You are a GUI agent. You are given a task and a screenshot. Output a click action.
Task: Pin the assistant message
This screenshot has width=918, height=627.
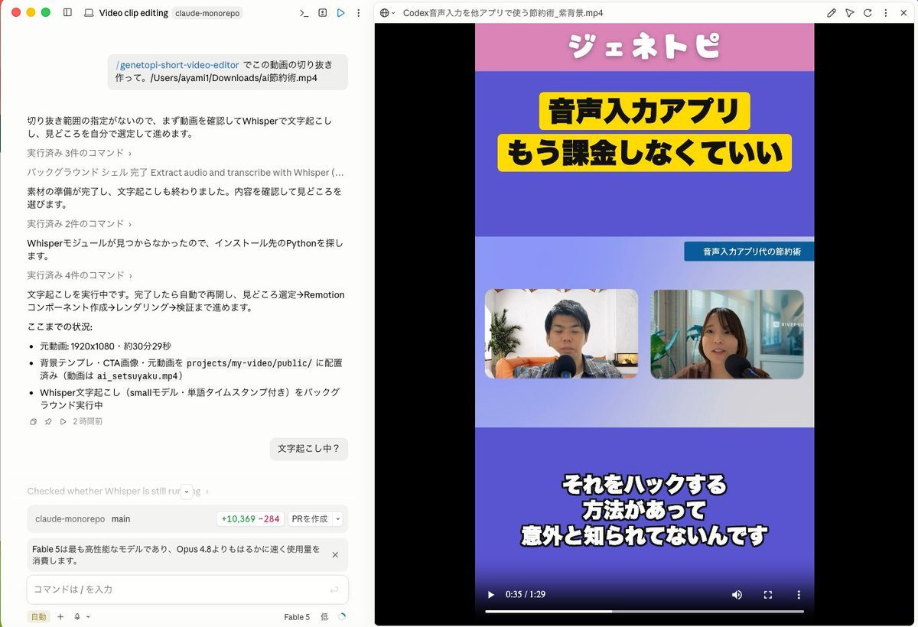(x=48, y=421)
